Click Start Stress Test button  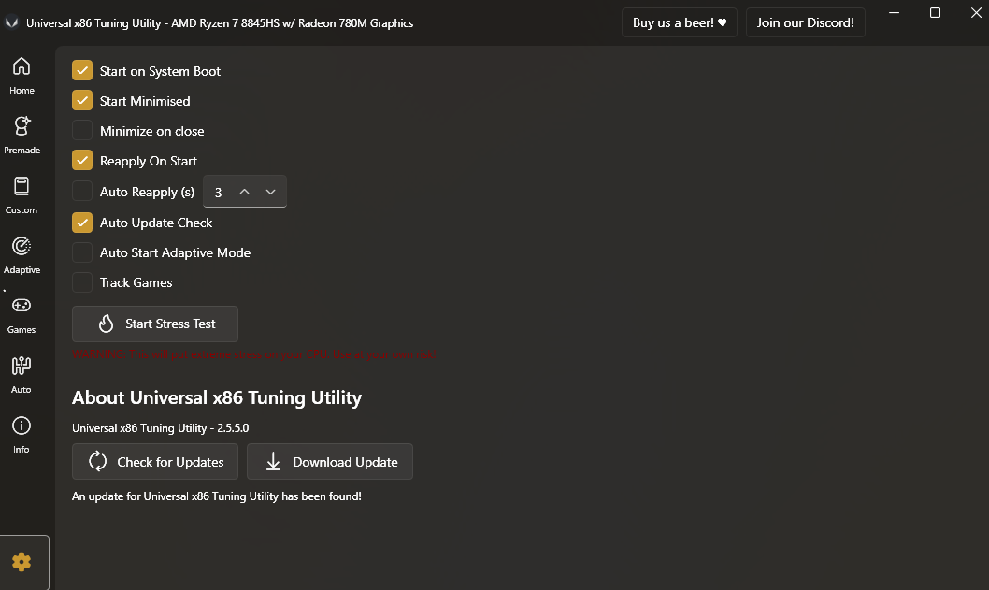pyautogui.click(x=155, y=324)
